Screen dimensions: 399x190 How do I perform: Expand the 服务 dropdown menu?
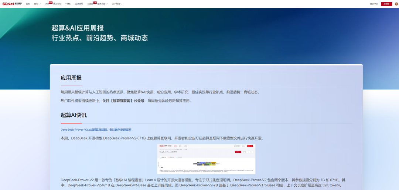click(37, 4)
